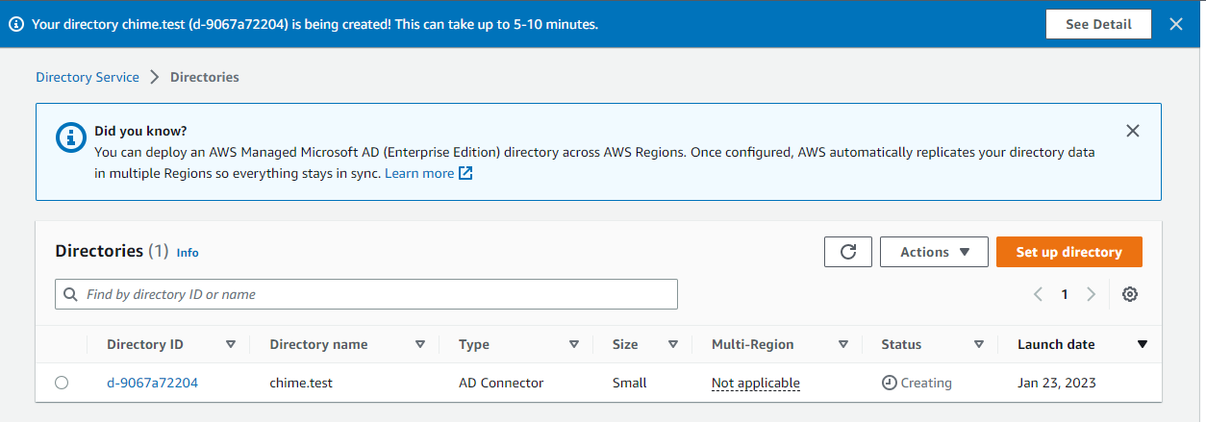Click the Set up directory button
1206x422 pixels.
point(1068,252)
